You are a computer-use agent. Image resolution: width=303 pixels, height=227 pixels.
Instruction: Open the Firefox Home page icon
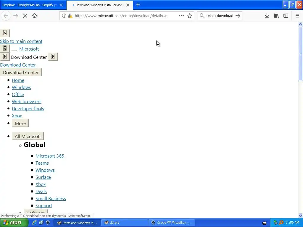tap(35, 16)
